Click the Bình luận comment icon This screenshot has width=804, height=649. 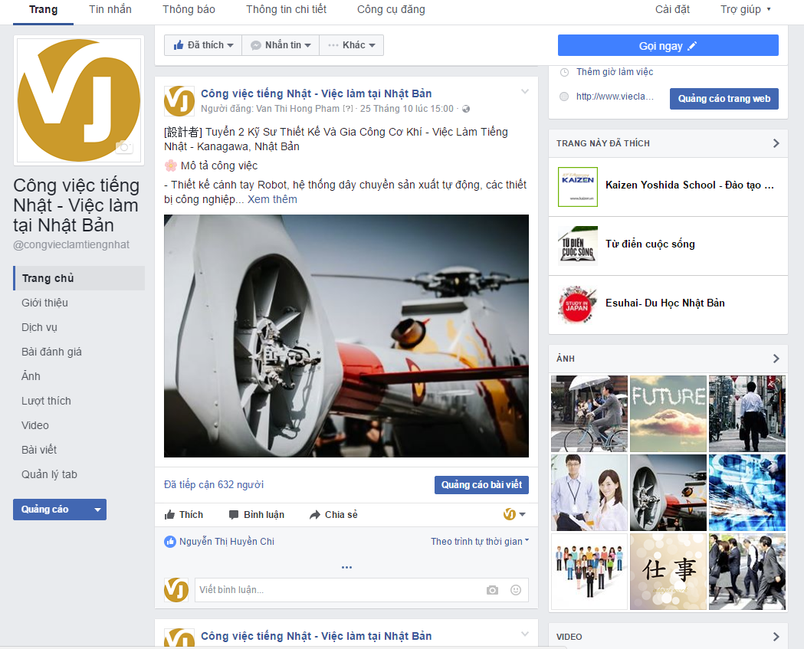(x=234, y=515)
